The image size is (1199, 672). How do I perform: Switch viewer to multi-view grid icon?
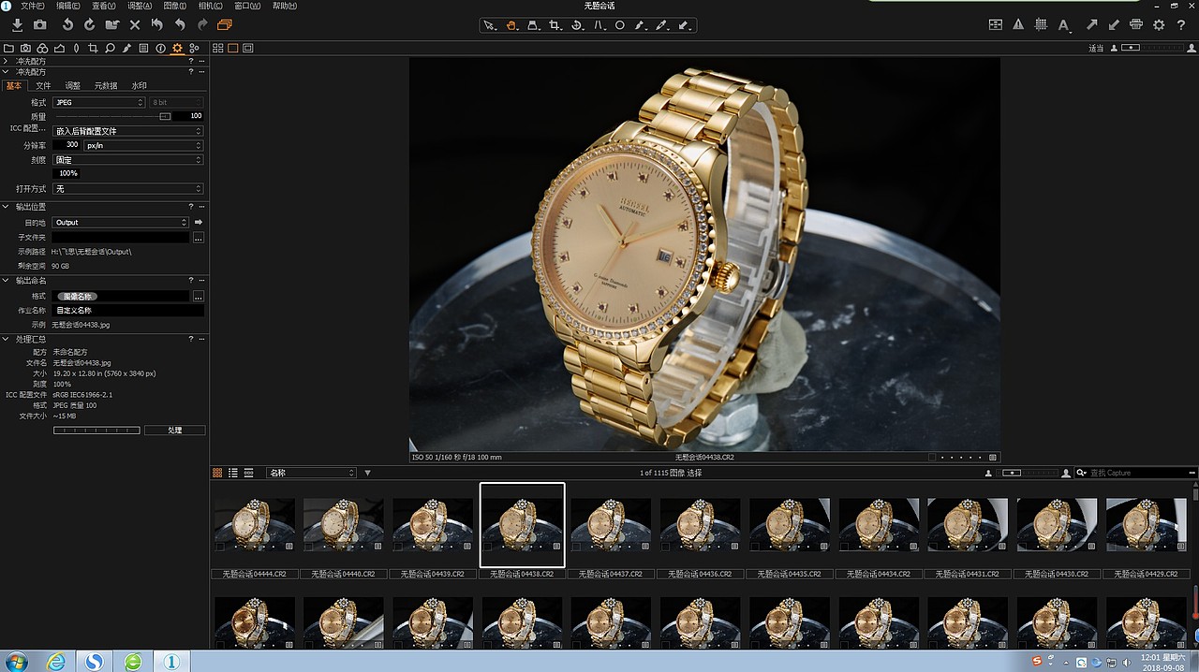click(218, 48)
